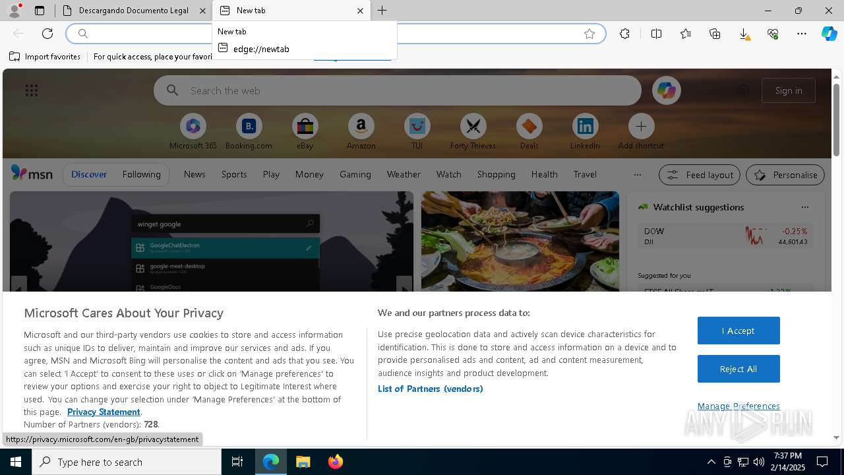This screenshot has height=475, width=844.
Task: Open the LinkedIn shortcut
Action: [x=585, y=132]
